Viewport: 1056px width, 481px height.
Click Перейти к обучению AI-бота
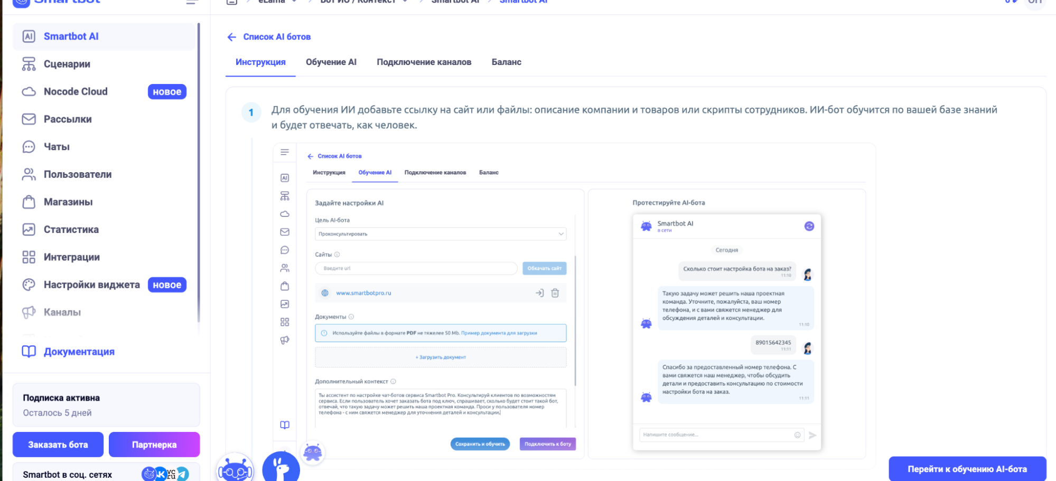[x=967, y=468]
